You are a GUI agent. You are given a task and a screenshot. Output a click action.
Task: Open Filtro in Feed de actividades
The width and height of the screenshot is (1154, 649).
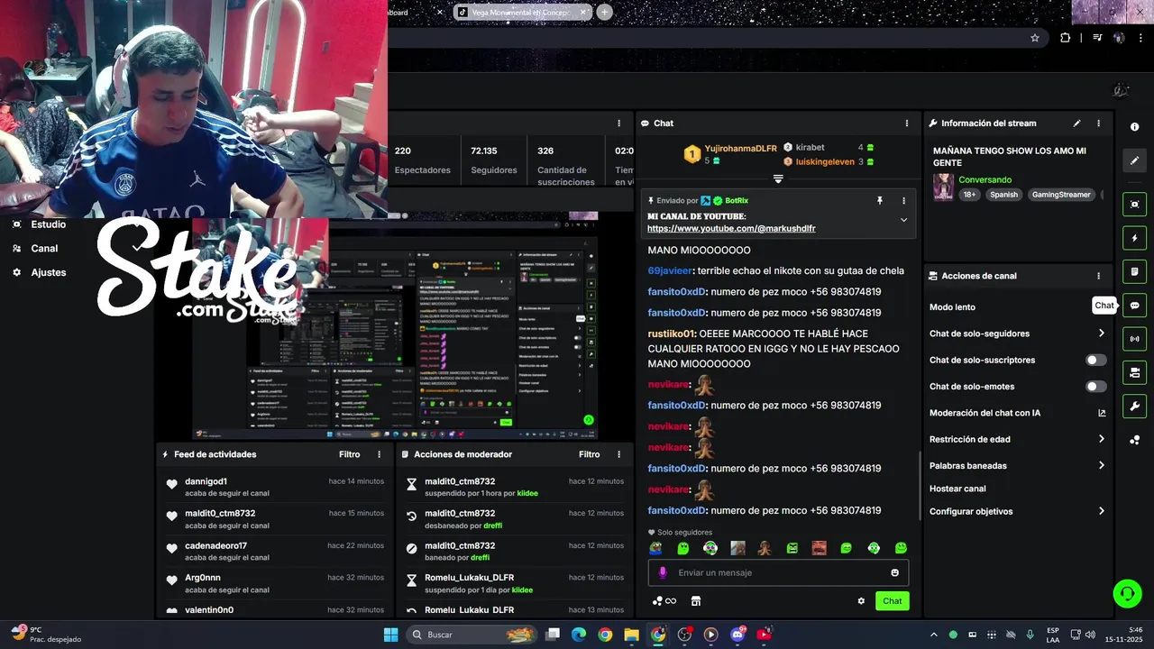pos(349,454)
